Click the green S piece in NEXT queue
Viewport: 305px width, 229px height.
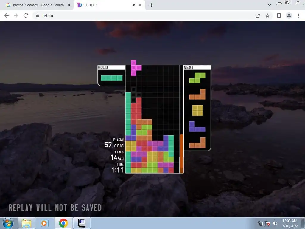197,78
